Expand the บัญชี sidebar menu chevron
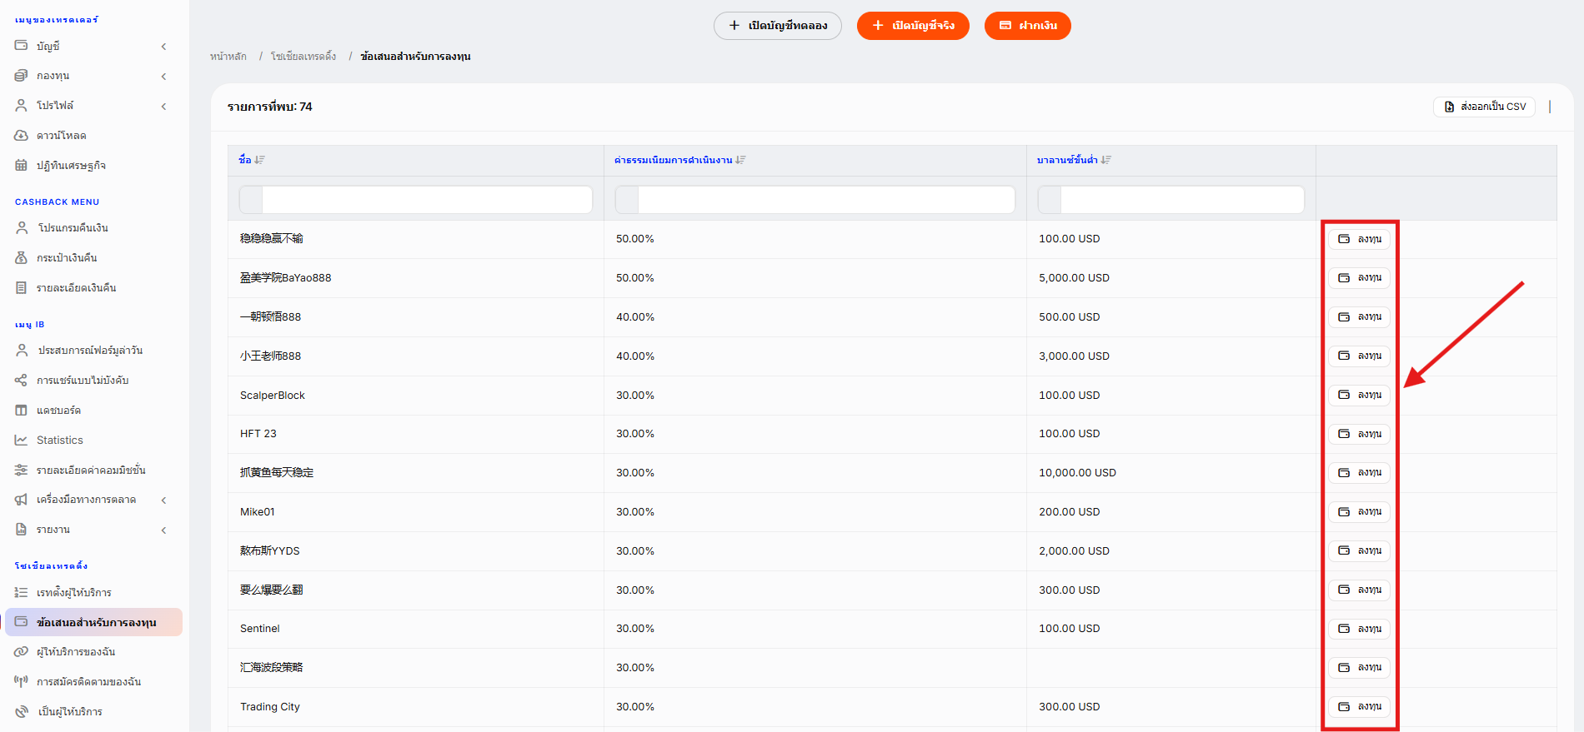Image resolution: width=1584 pixels, height=732 pixels. pos(163,47)
